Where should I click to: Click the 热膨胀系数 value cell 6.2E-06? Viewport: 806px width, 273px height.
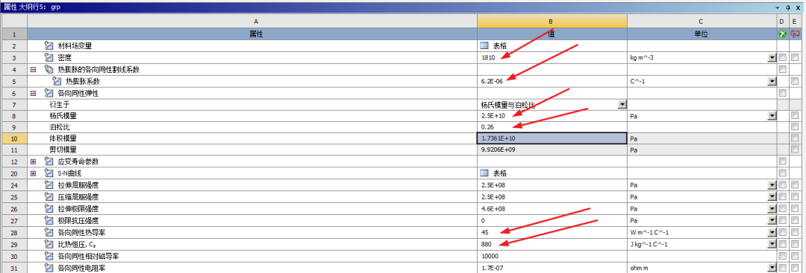(x=552, y=81)
